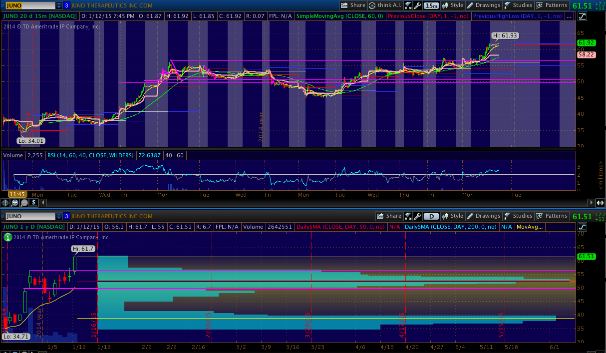Viewport: 606px width, 353px height.
Task: Click the green info icon on bottom chart
Action: pos(7,237)
